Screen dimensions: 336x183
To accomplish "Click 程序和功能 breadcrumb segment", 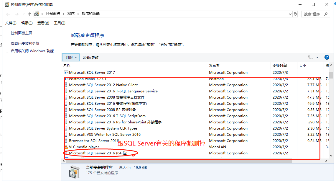I will pyautogui.click(x=91, y=14).
